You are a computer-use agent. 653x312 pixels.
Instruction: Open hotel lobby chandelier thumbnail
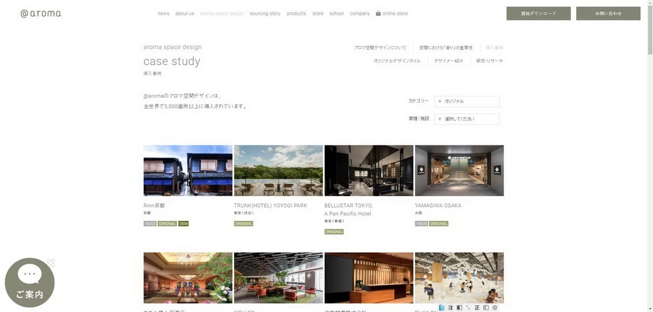[188, 278]
